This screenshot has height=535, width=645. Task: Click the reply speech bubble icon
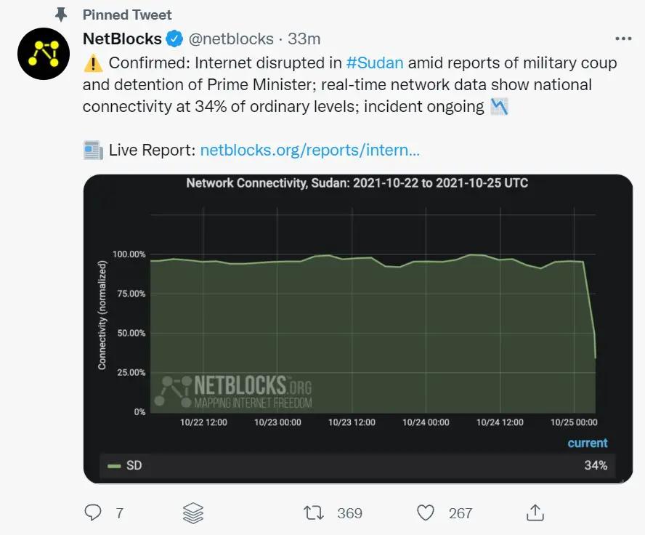click(x=93, y=512)
